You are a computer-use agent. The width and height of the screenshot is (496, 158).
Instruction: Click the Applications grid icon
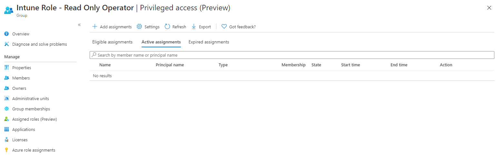click(6, 129)
